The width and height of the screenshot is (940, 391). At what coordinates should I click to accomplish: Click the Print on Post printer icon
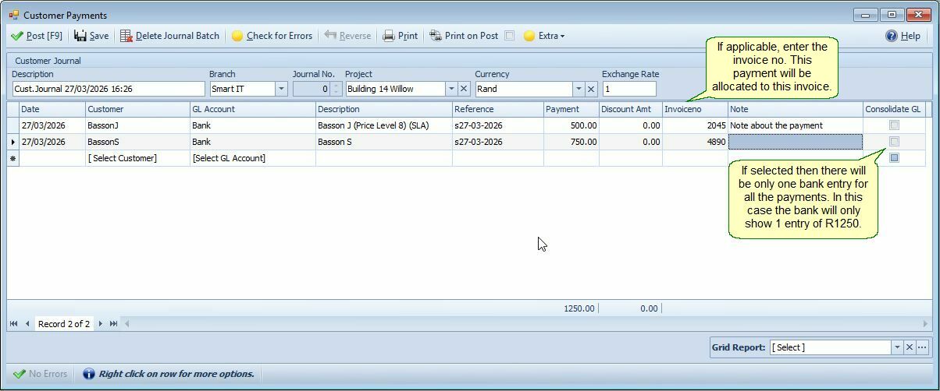point(436,36)
